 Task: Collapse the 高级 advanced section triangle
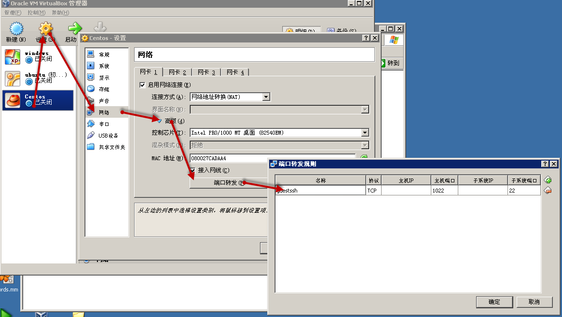[x=160, y=121]
